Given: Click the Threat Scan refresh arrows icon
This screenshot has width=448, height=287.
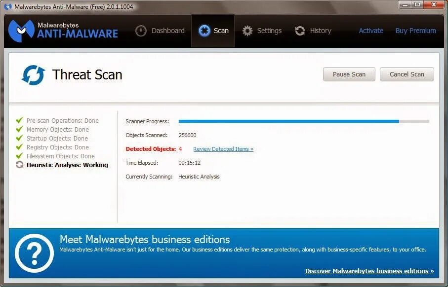Looking at the screenshot, I should [x=33, y=75].
